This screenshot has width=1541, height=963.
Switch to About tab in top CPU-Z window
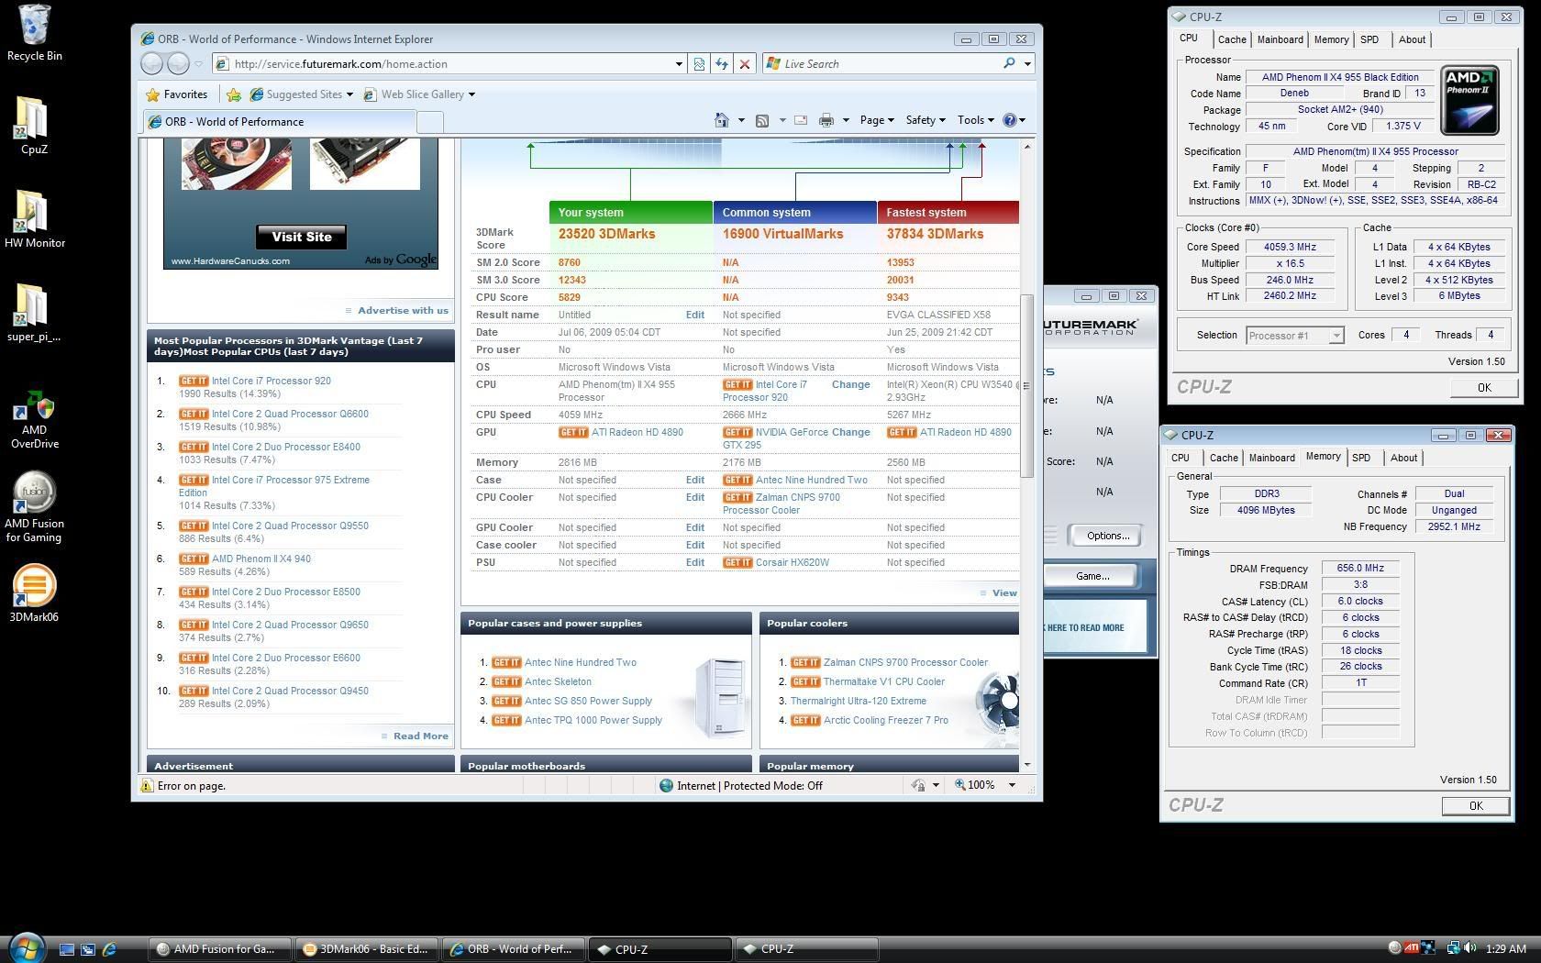(1412, 39)
